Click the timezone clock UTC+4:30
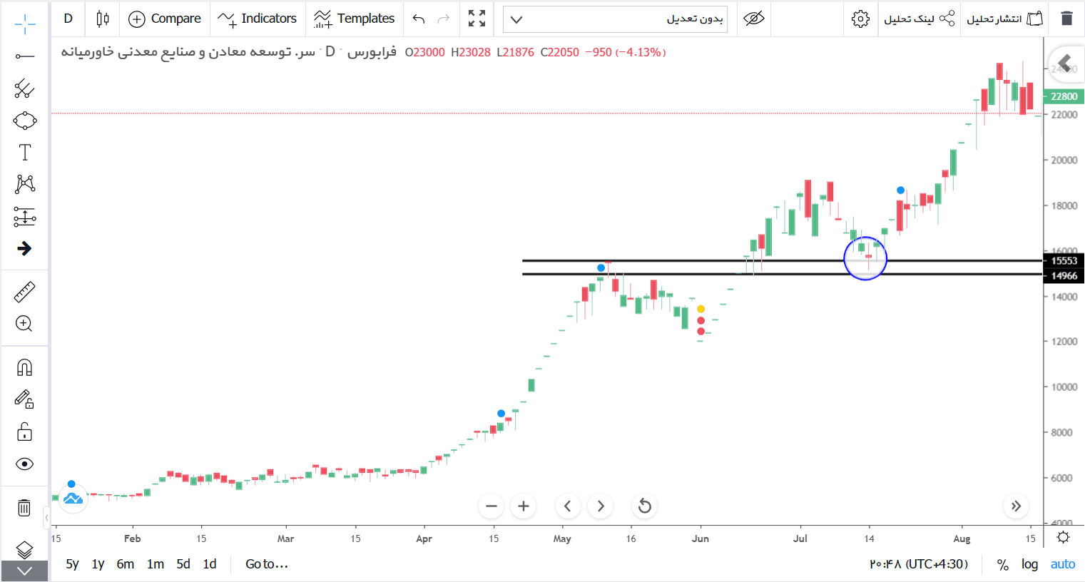 click(x=919, y=564)
